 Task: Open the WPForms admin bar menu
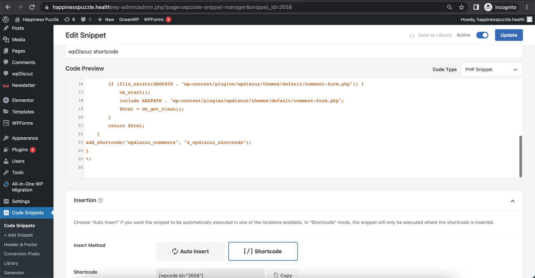(x=158, y=20)
